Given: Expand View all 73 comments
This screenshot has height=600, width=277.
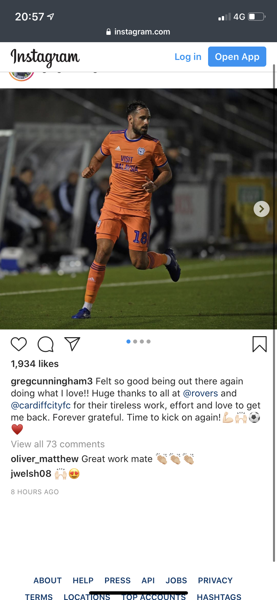Looking at the screenshot, I should pos(58,444).
